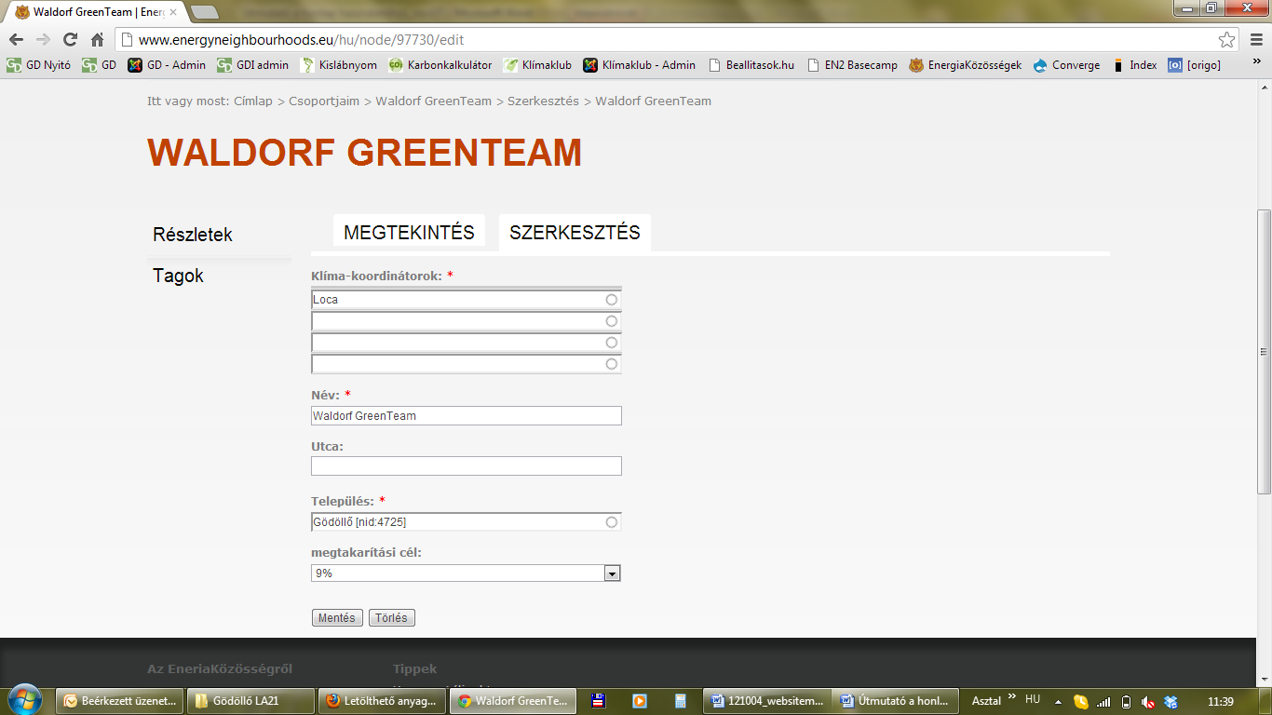Click the browser Forward arrow
Image resolution: width=1272 pixels, height=715 pixels.
click(43, 40)
